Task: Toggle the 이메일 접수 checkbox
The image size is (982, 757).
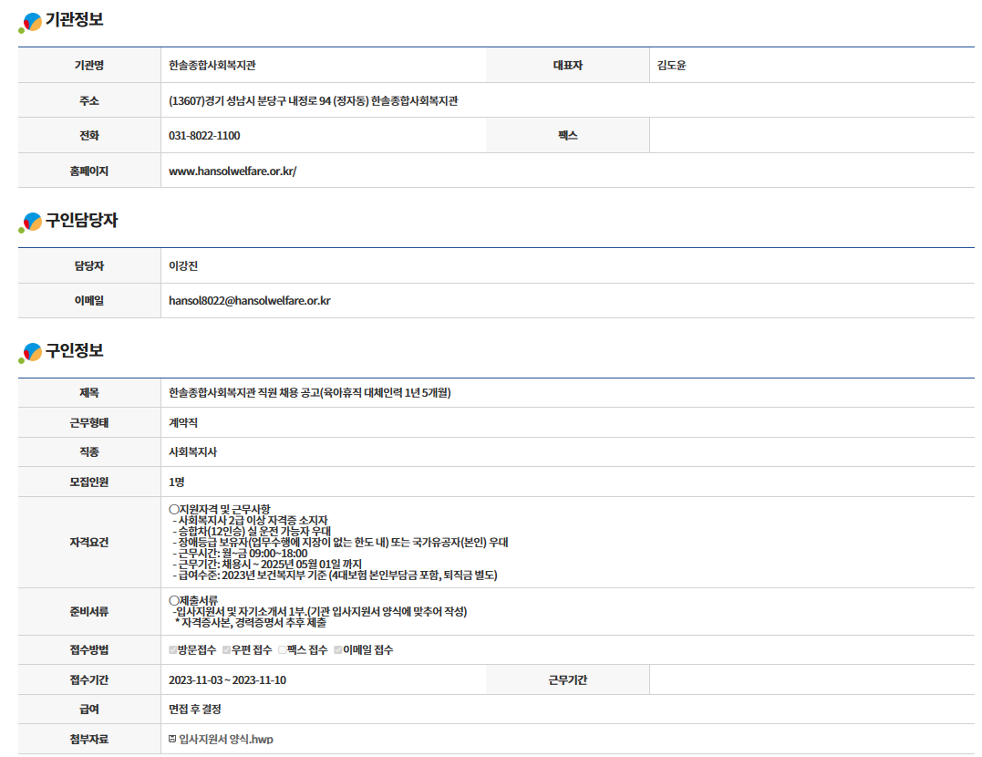Action: tap(337, 650)
